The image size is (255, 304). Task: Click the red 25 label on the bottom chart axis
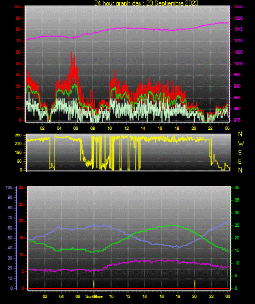[x=21, y=204]
